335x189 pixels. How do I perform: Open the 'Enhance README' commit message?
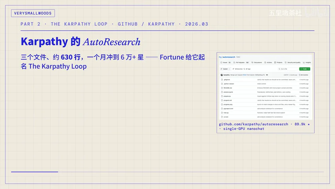(275, 88)
